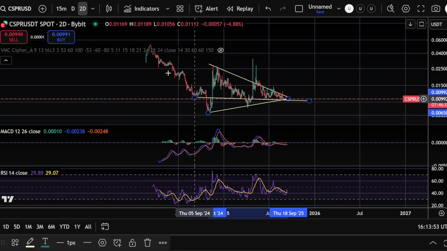Change the line color pencil tool
This screenshot has width=447, height=251.
[30, 243]
